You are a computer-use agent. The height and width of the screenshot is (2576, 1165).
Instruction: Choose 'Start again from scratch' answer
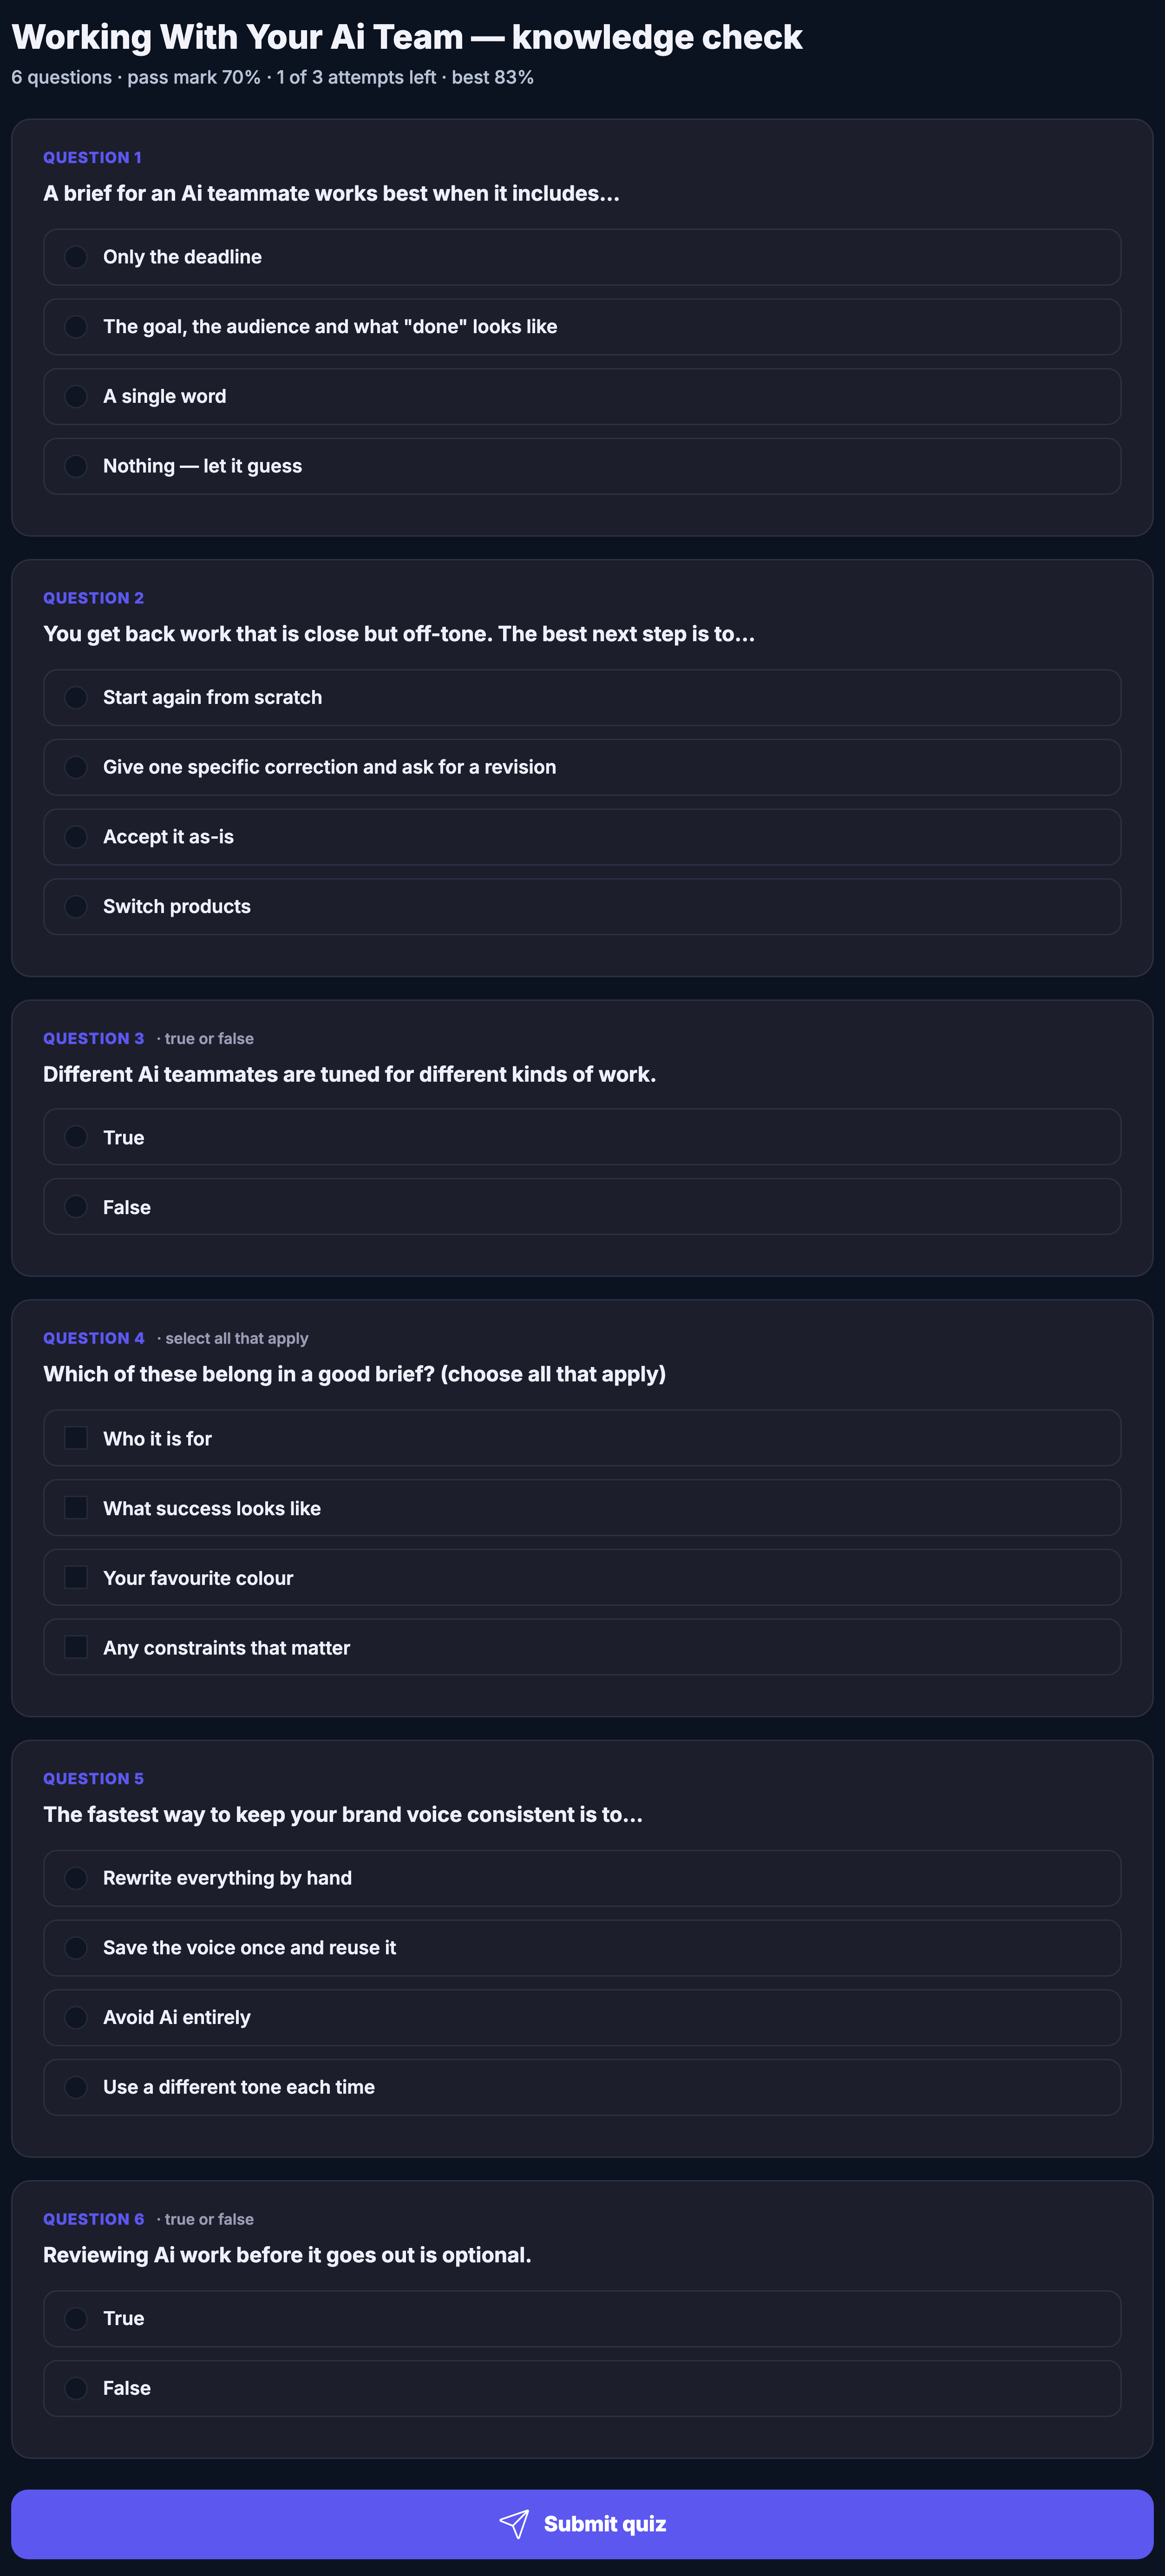pos(582,697)
